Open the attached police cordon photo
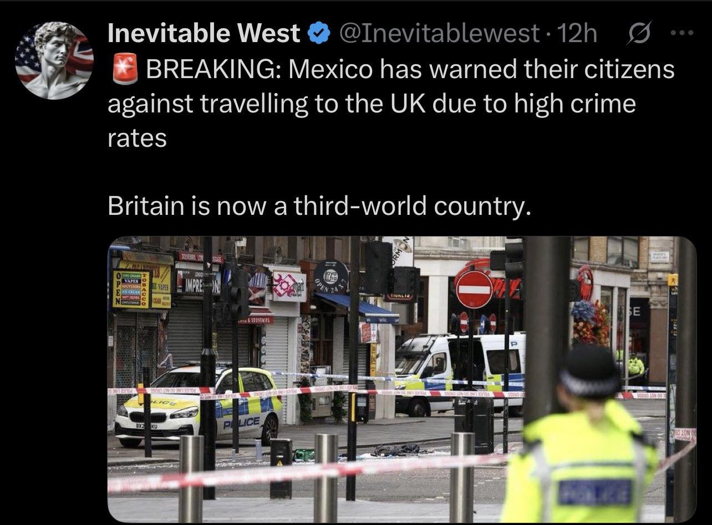 point(402,379)
